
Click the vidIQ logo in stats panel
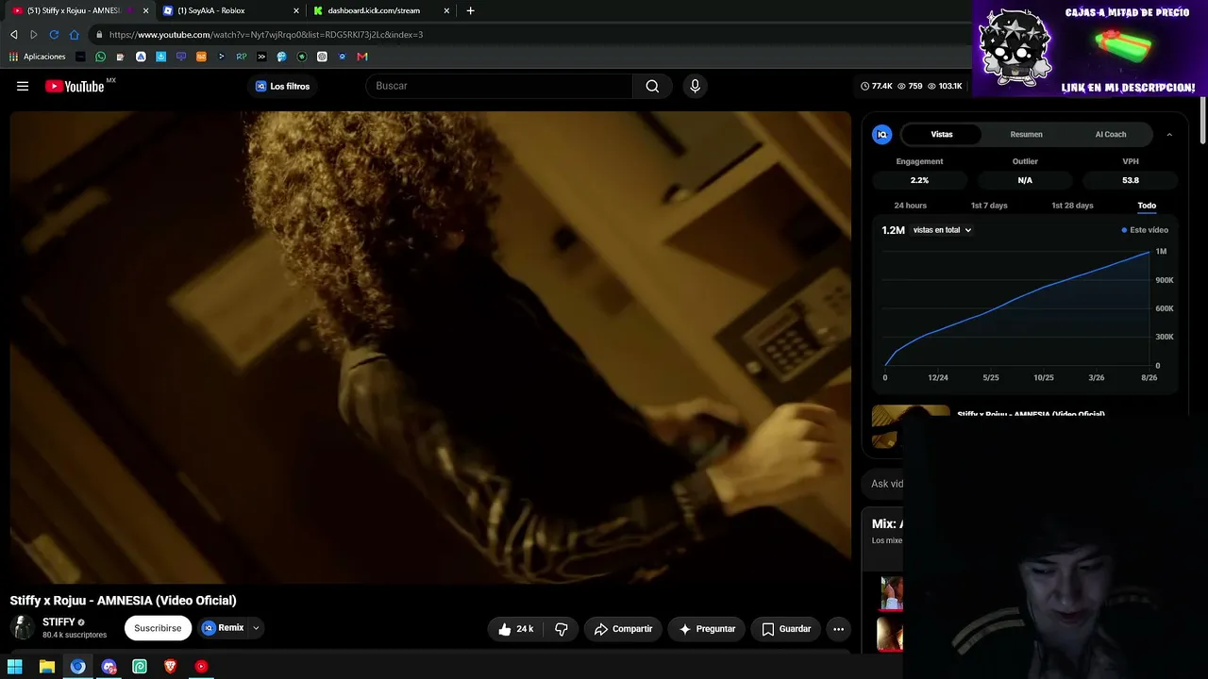pos(882,135)
